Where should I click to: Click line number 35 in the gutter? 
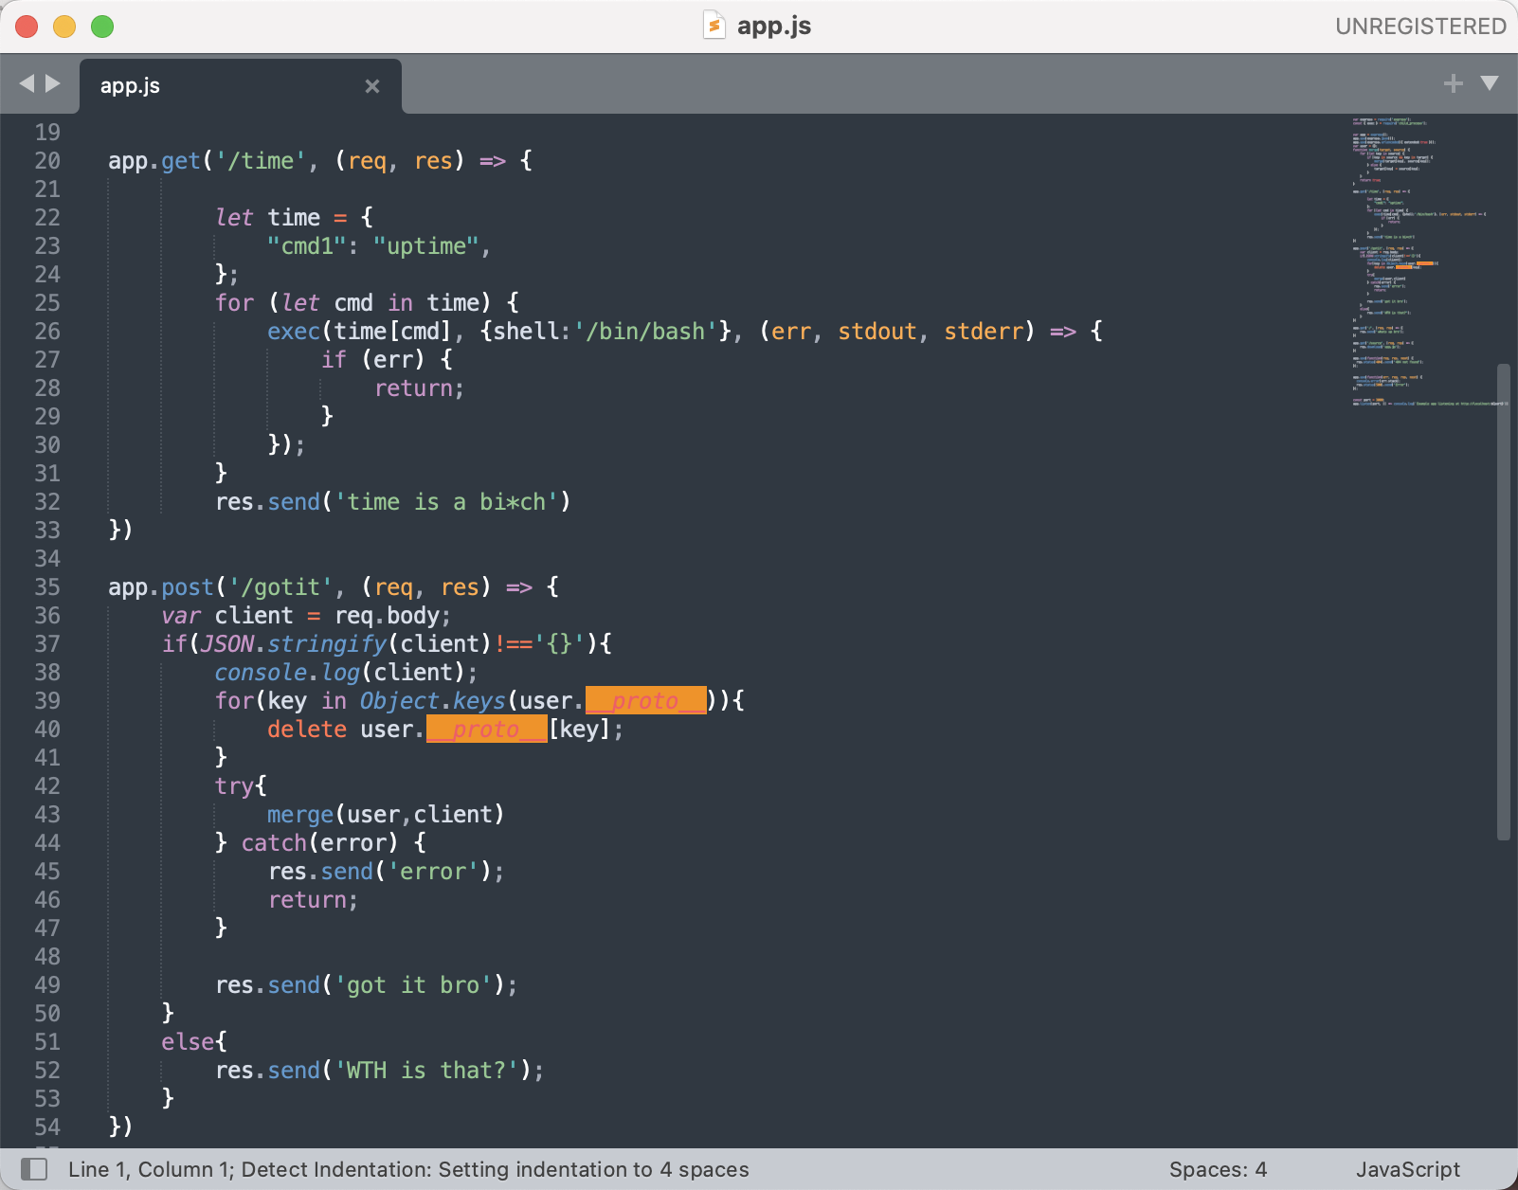pos(47,587)
